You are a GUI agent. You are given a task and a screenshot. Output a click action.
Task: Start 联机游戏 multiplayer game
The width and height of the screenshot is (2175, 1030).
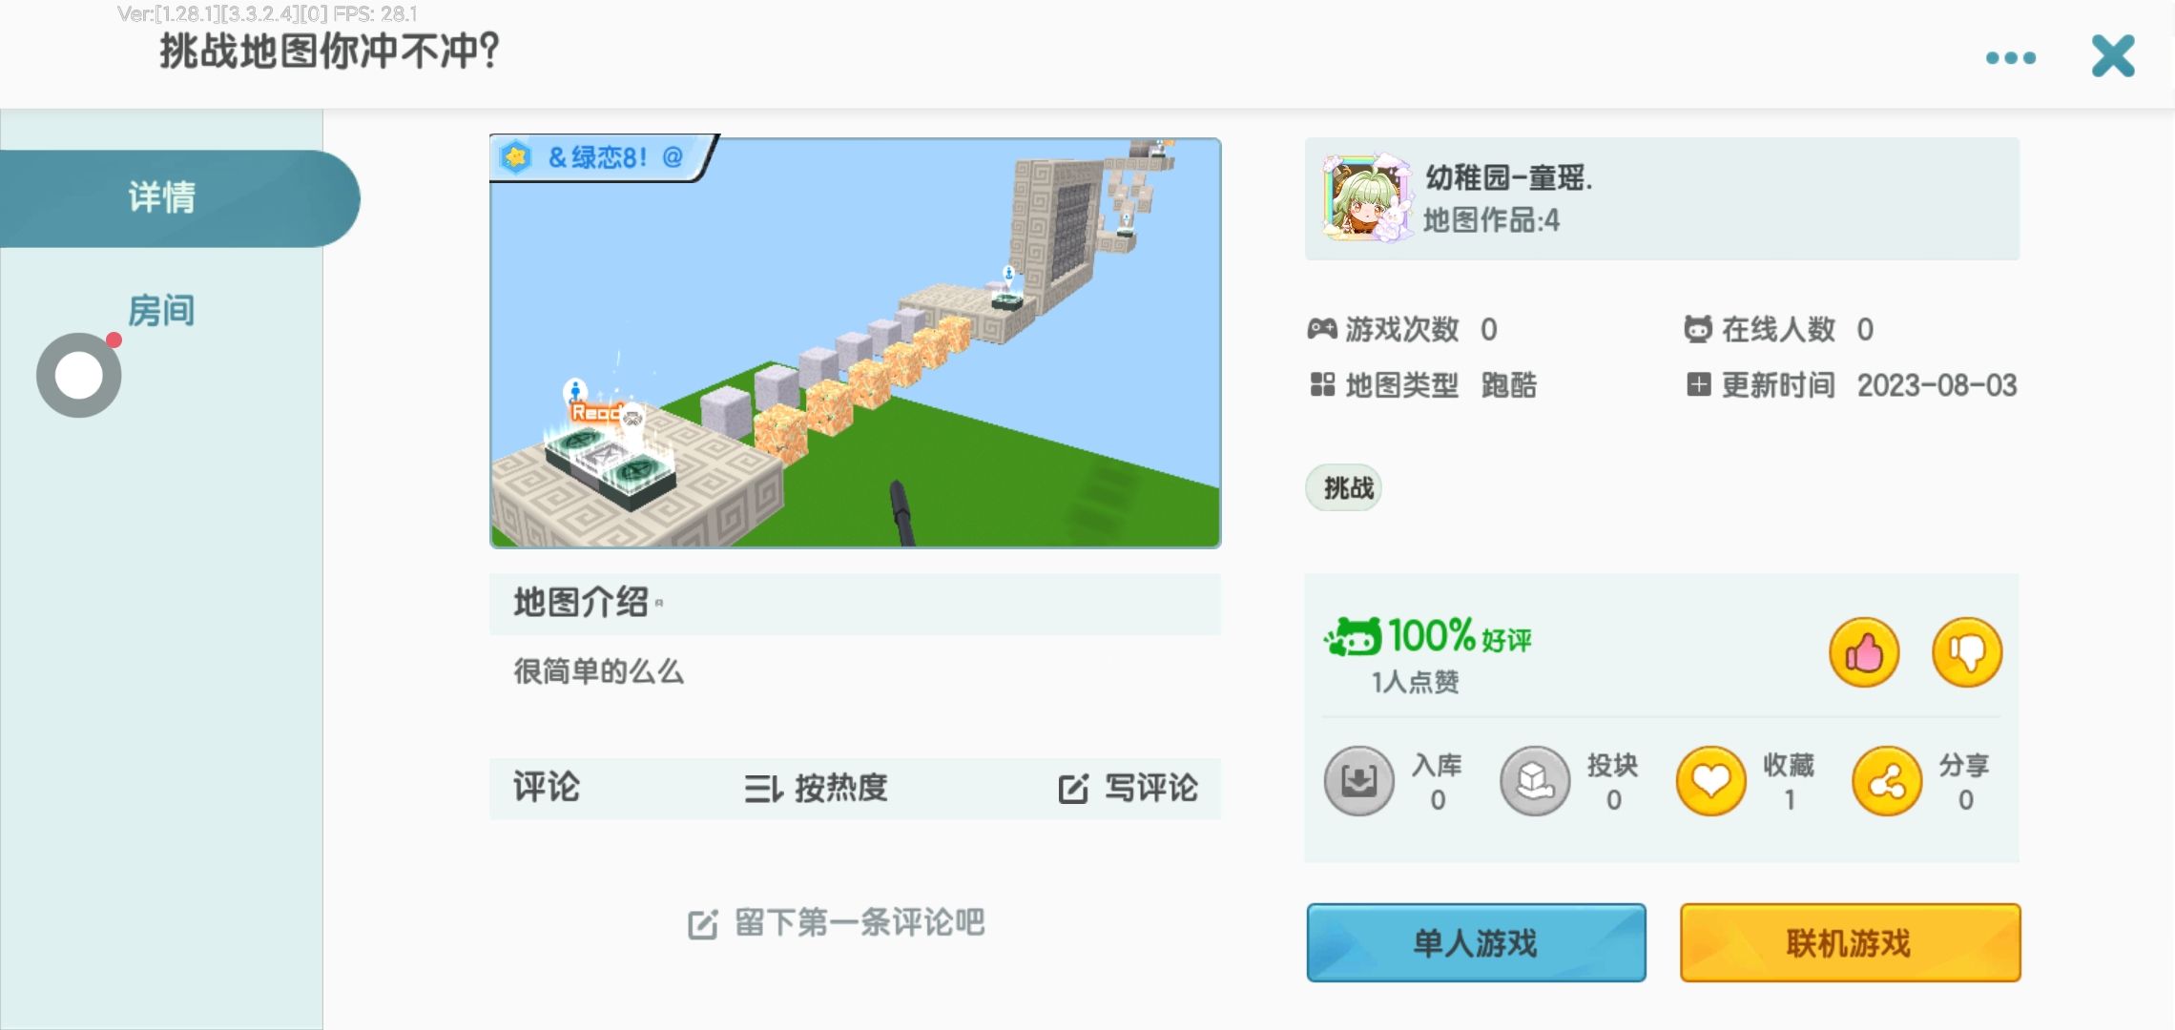point(1850,943)
